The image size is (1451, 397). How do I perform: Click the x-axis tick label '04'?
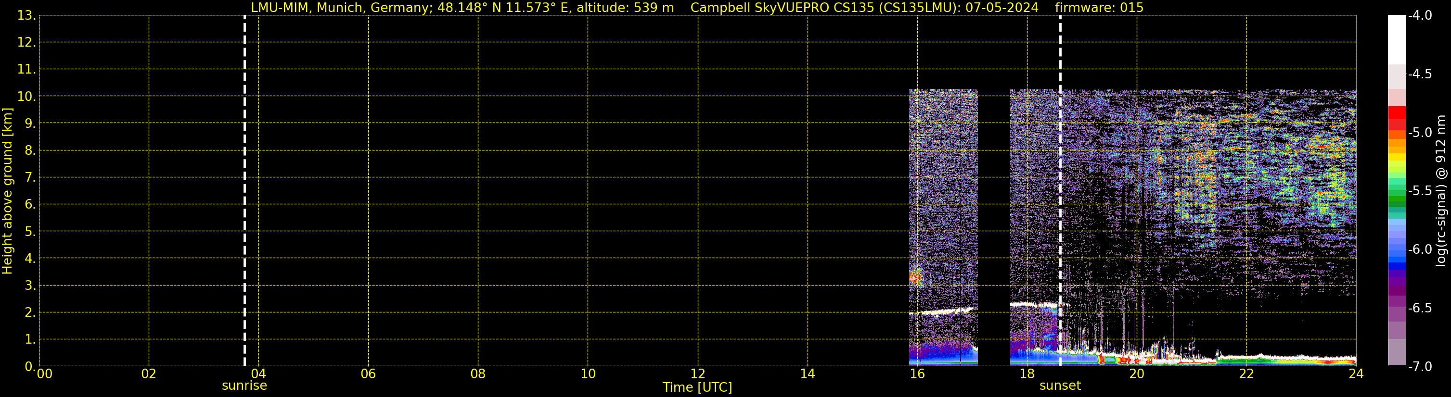coord(258,374)
